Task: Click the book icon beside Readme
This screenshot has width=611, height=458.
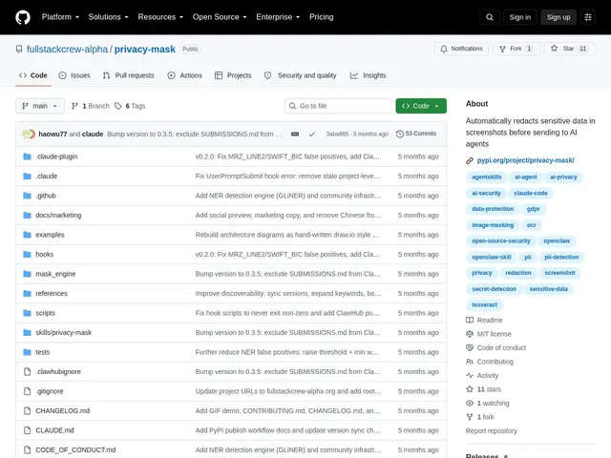Action: tap(470, 321)
